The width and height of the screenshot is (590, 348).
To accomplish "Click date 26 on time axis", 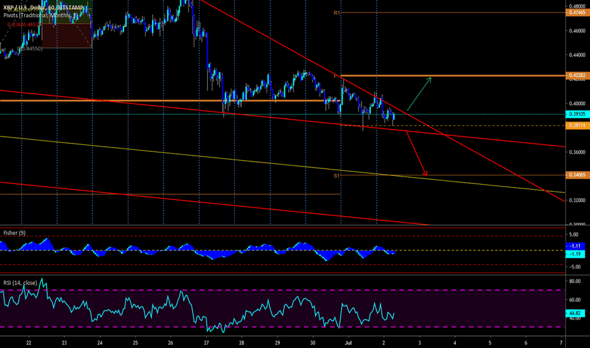I will [170, 343].
